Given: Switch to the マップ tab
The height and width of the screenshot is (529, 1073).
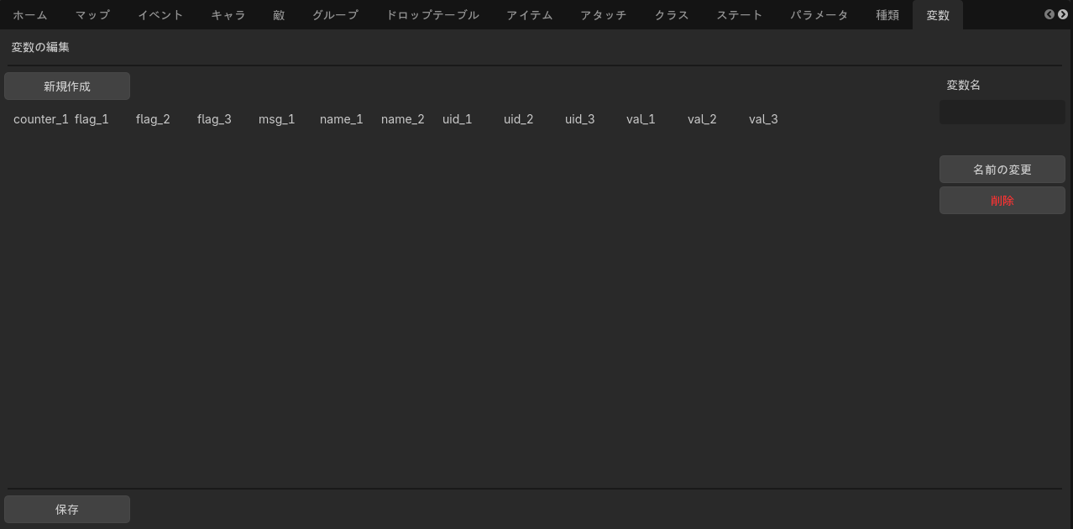Looking at the screenshot, I should click(92, 15).
